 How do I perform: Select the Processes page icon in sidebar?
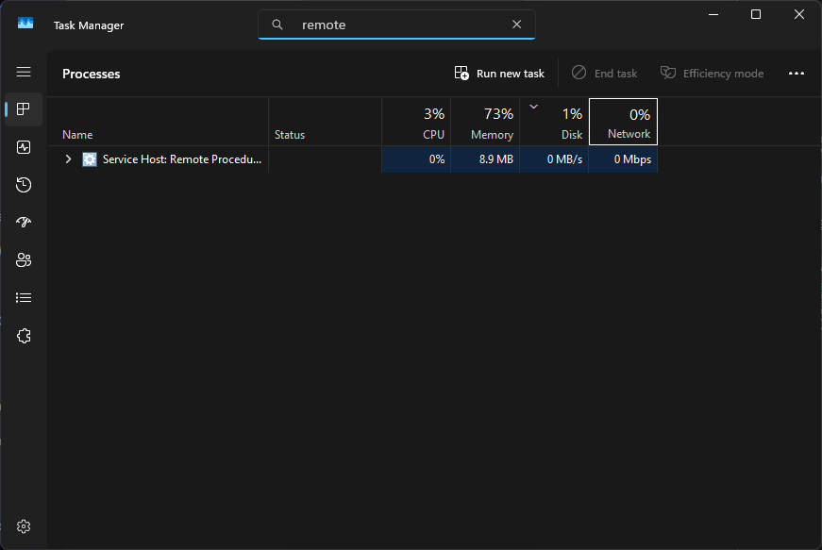coord(24,109)
